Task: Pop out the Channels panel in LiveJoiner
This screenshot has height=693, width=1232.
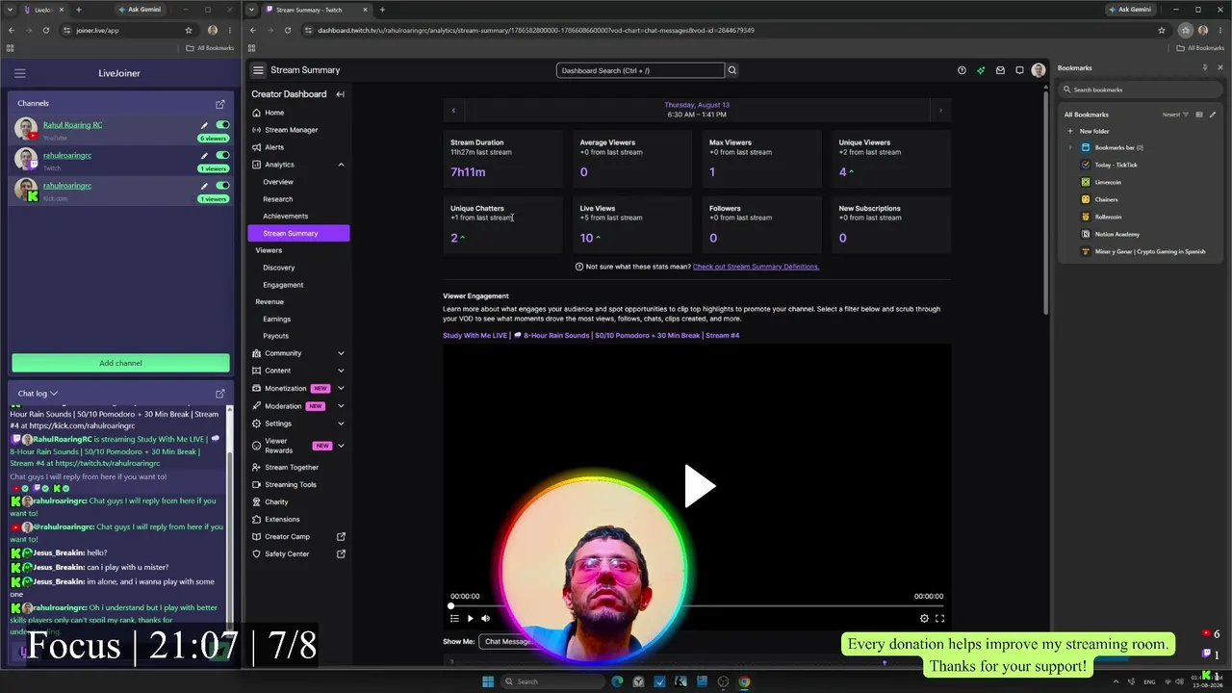Action: (x=220, y=104)
